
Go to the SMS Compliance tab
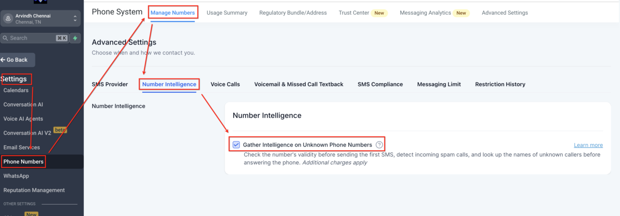(x=380, y=84)
